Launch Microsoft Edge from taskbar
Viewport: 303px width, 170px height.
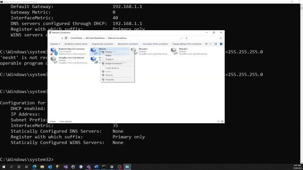tap(35, 167)
